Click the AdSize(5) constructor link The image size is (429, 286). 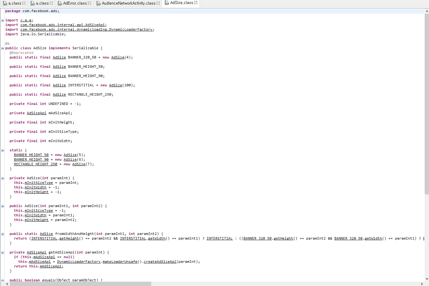[x=70, y=155]
